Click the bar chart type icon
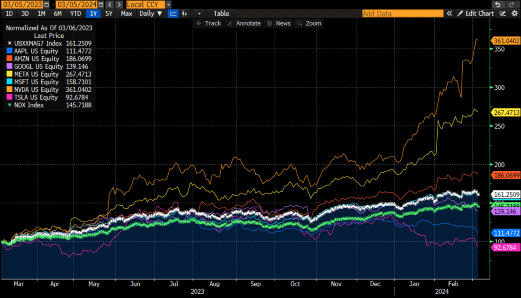521x298 pixels. click(x=184, y=13)
